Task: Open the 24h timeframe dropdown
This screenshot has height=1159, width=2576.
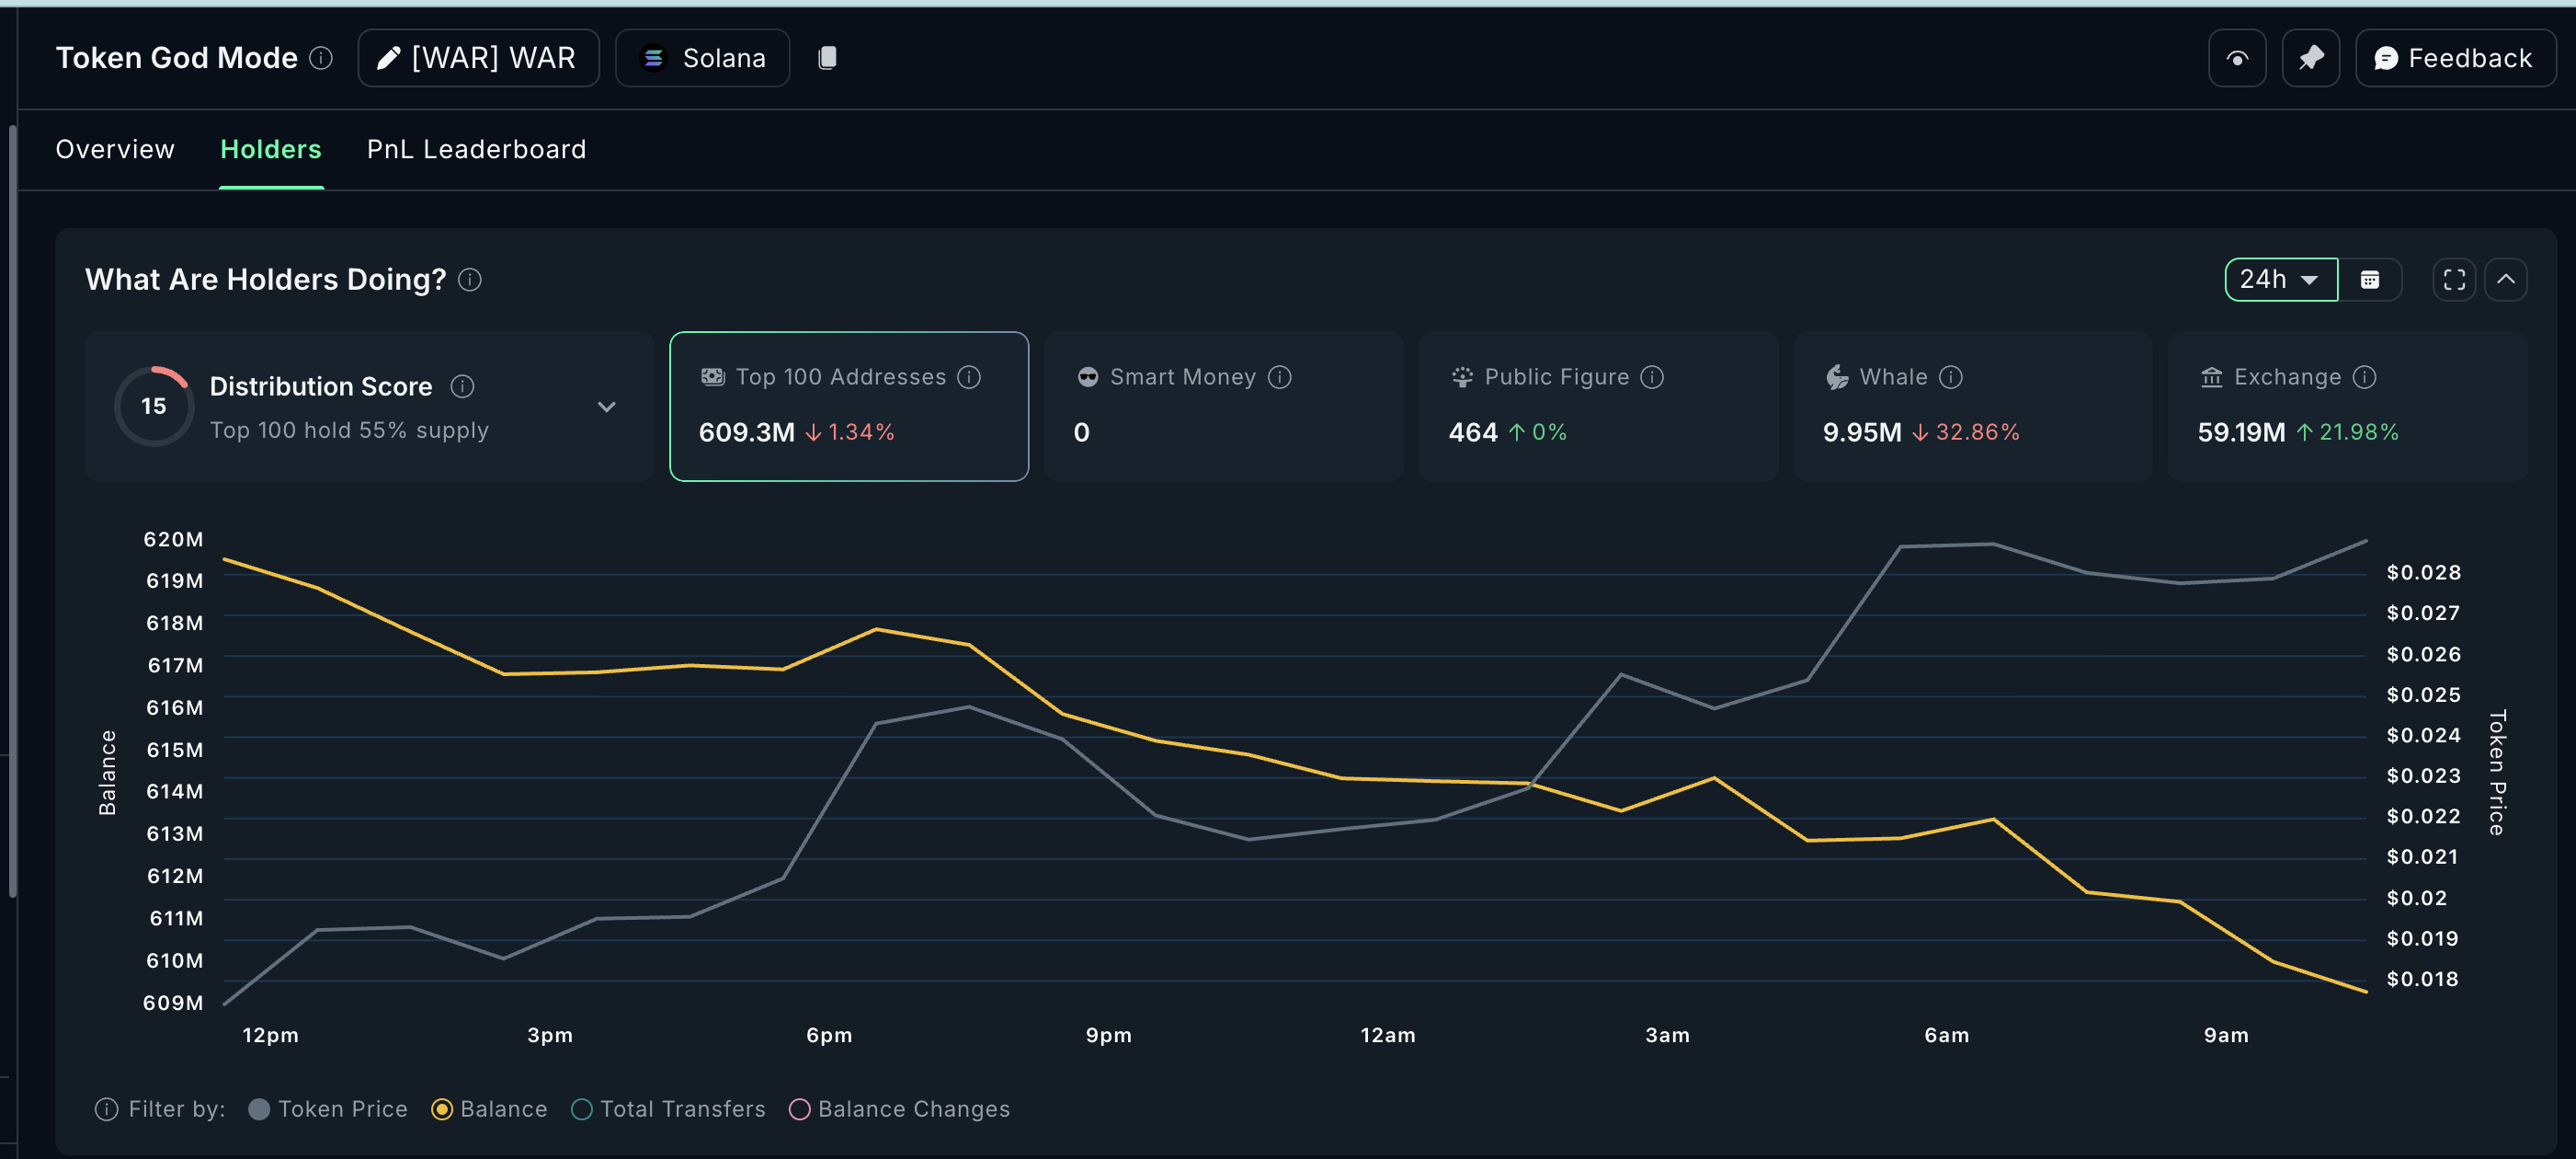Action: (x=2280, y=280)
